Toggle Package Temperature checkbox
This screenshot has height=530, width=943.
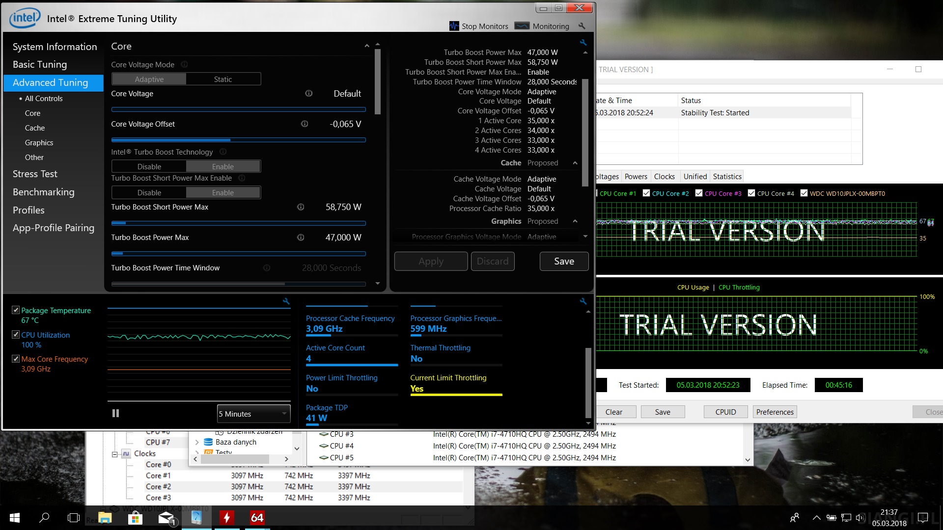(x=16, y=310)
